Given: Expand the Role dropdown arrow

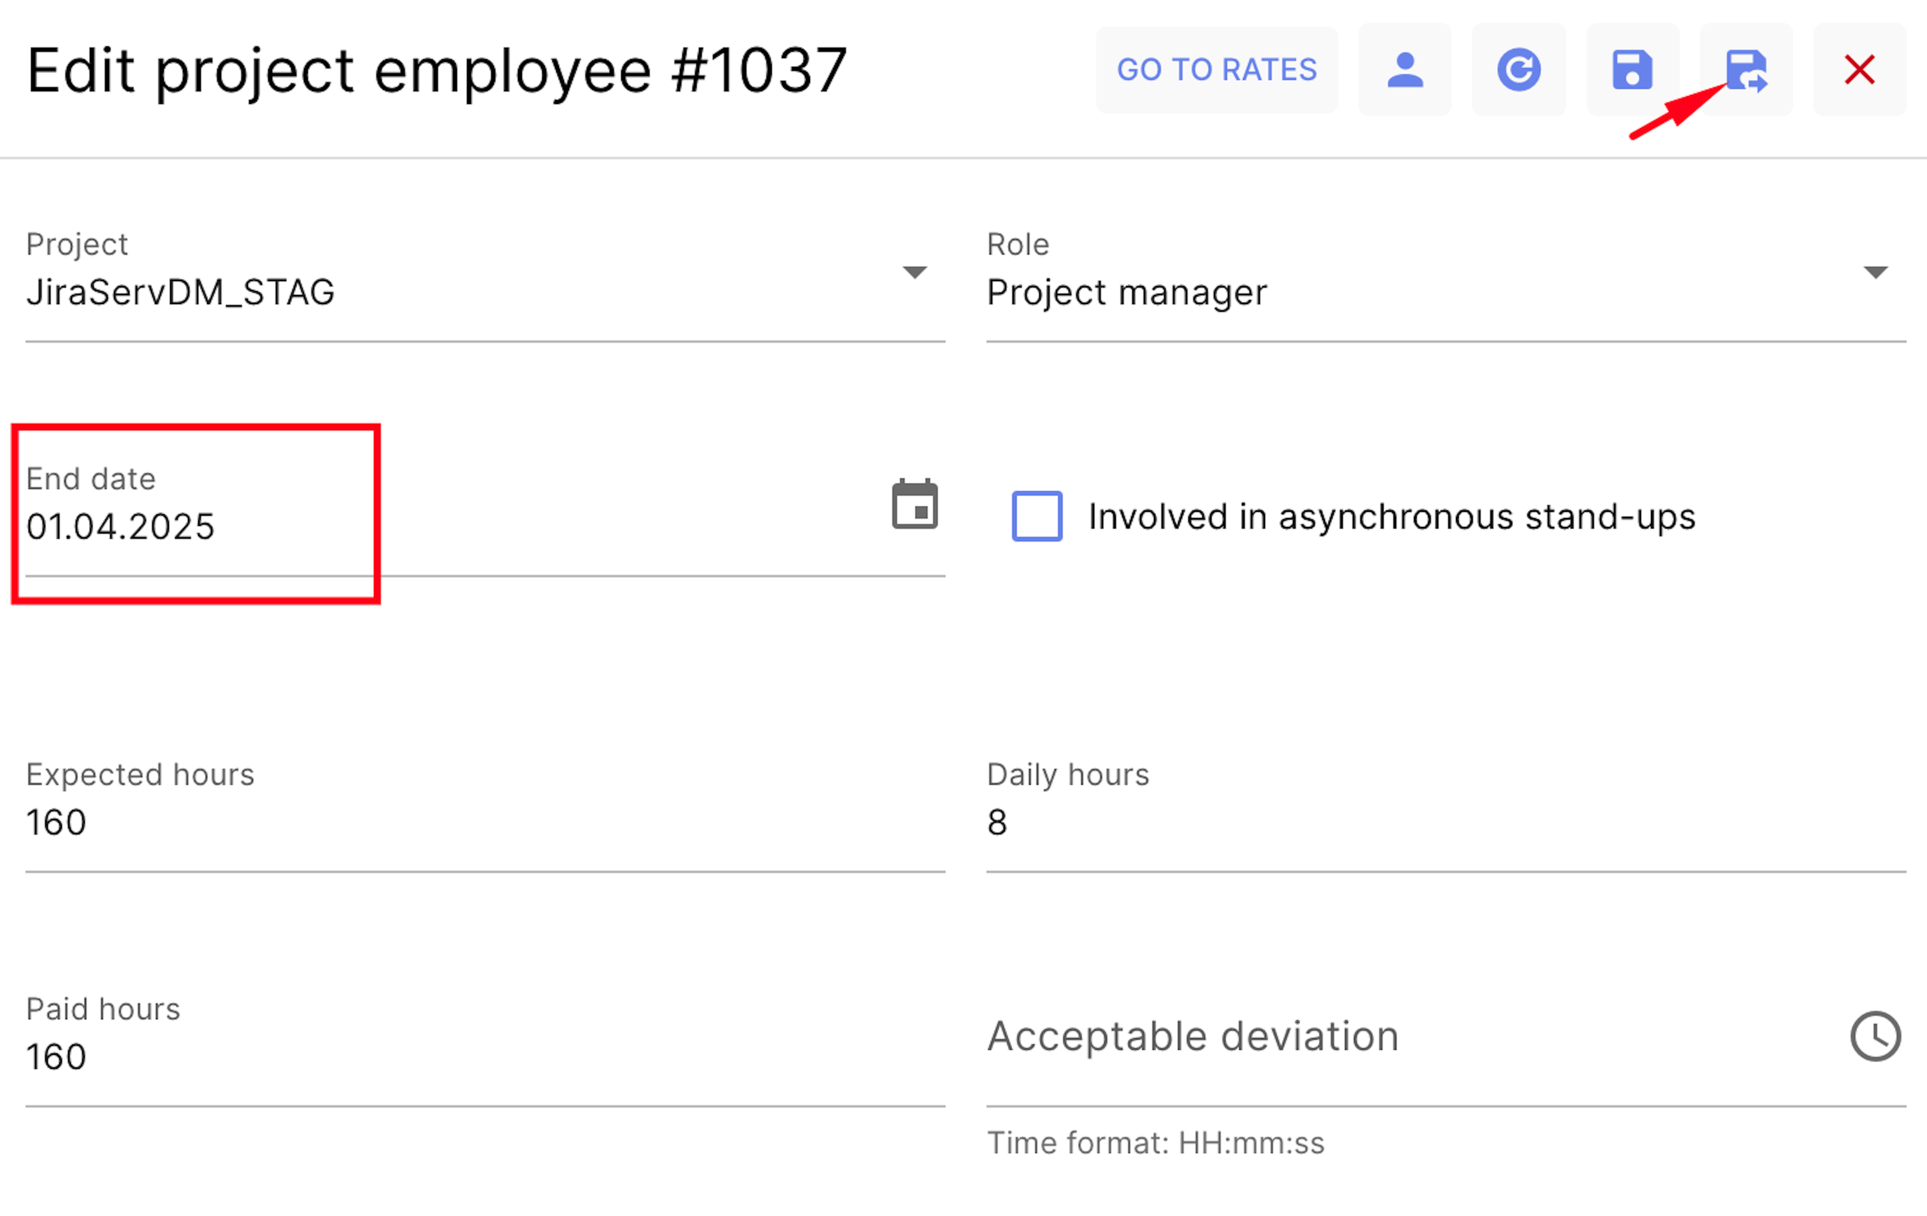Looking at the screenshot, I should point(1876,272).
